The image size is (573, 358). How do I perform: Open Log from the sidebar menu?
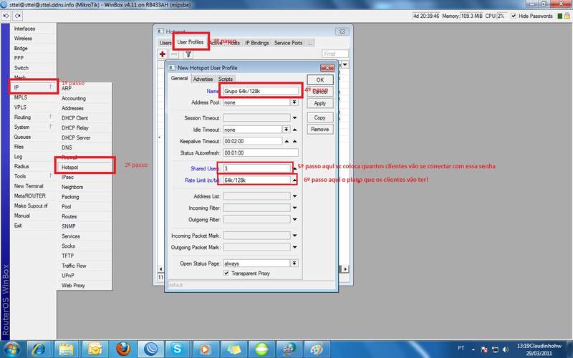click(34, 157)
